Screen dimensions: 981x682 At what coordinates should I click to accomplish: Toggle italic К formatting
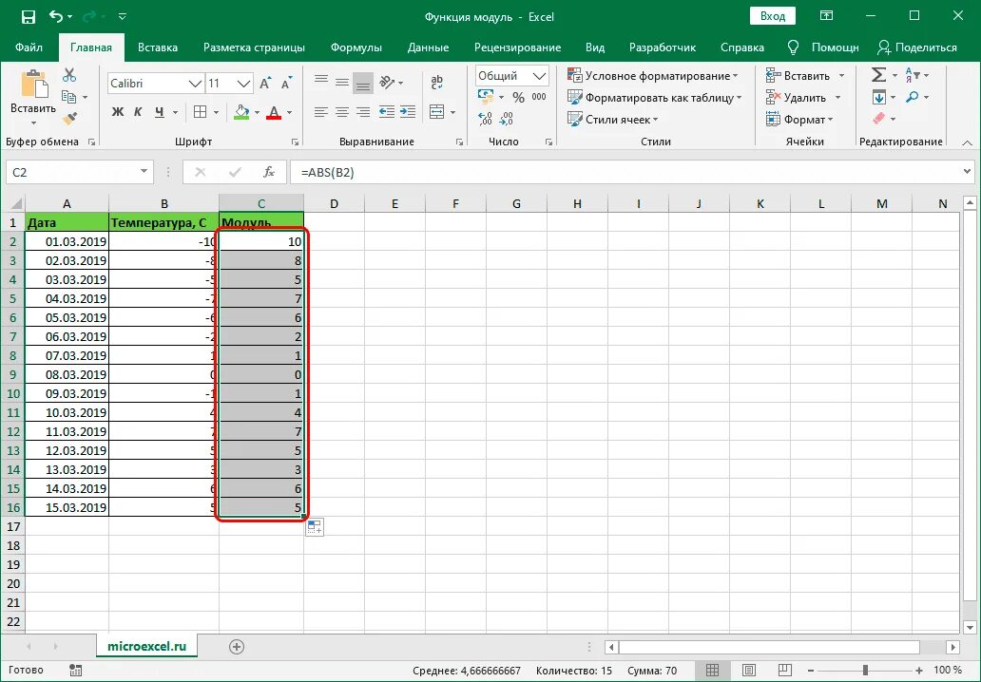138,112
